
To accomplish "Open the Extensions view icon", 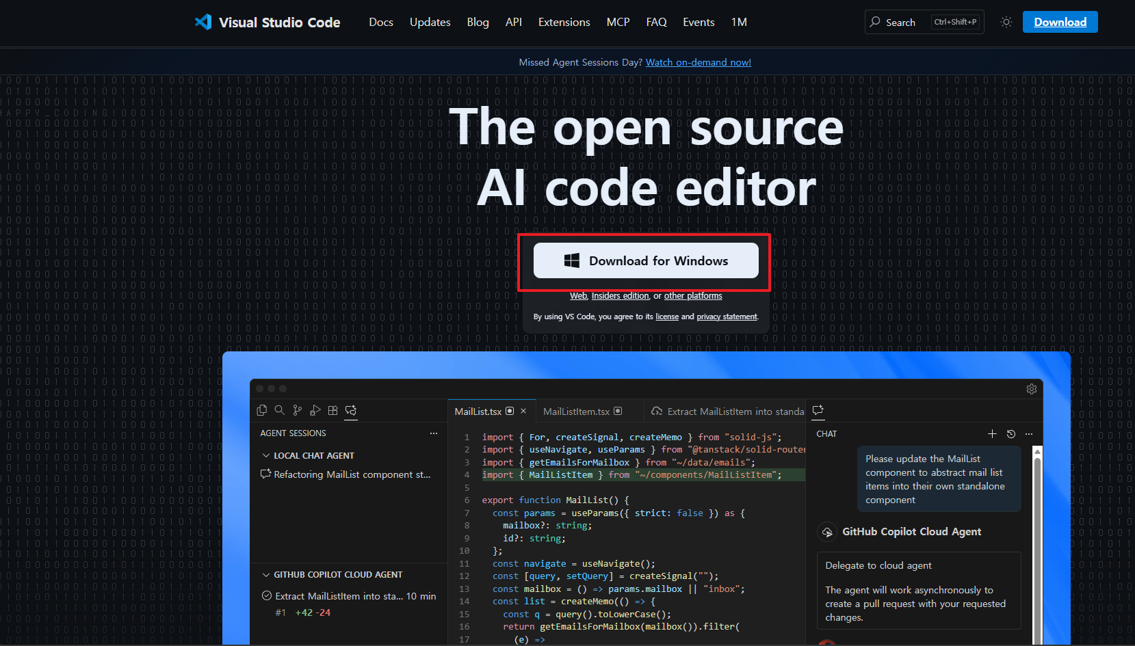I will coord(332,410).
